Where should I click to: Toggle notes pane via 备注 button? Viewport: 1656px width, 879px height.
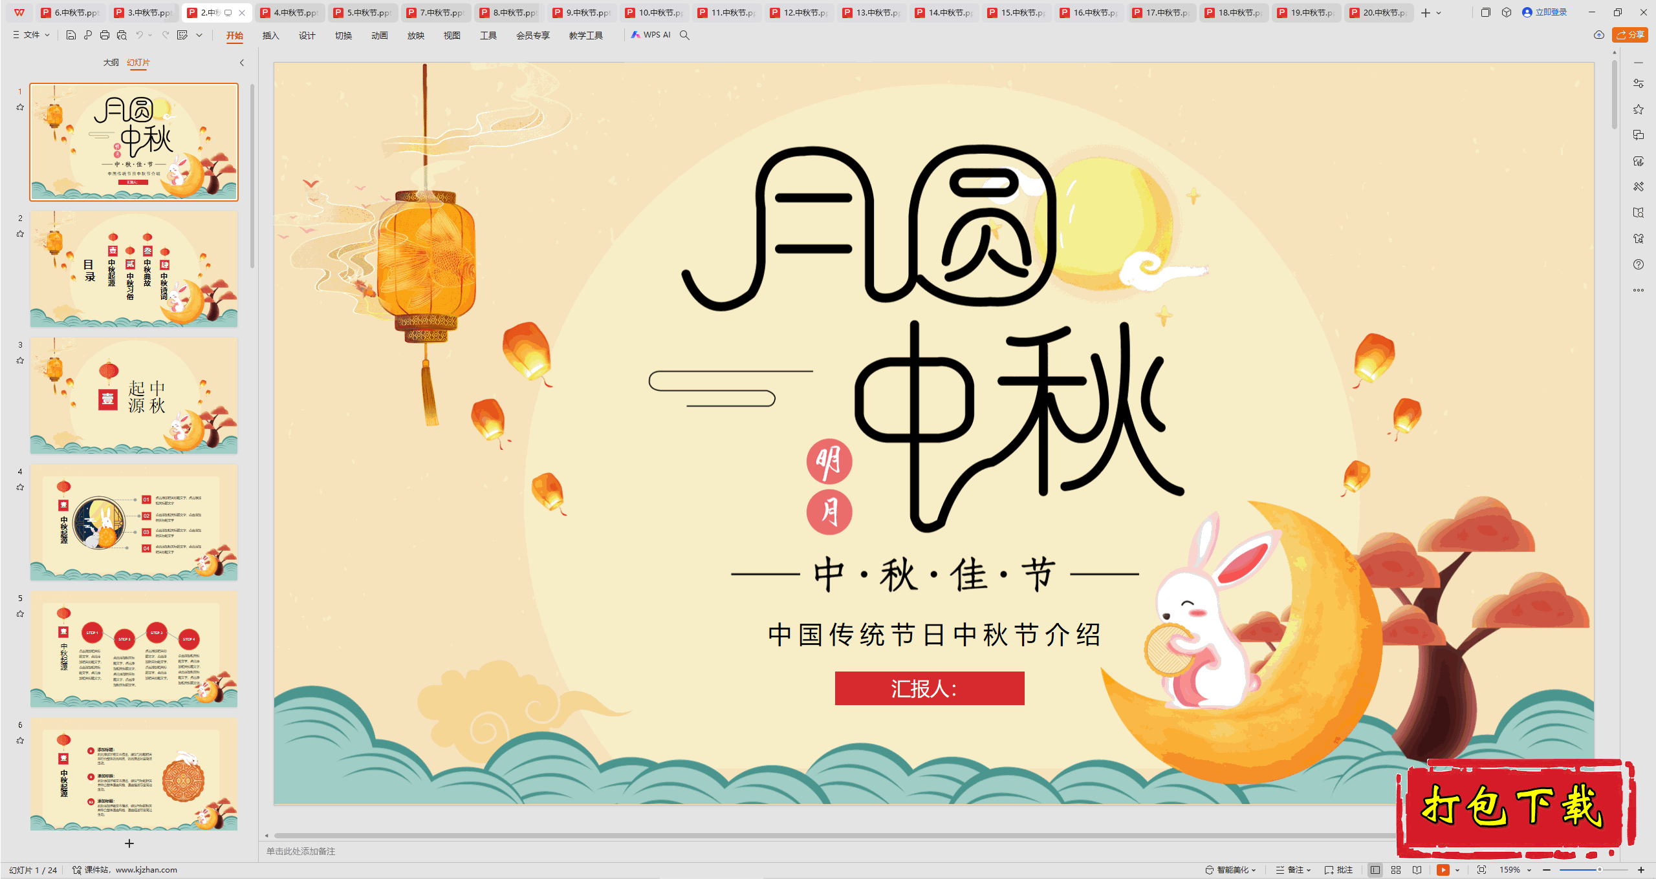[1293, 870]
